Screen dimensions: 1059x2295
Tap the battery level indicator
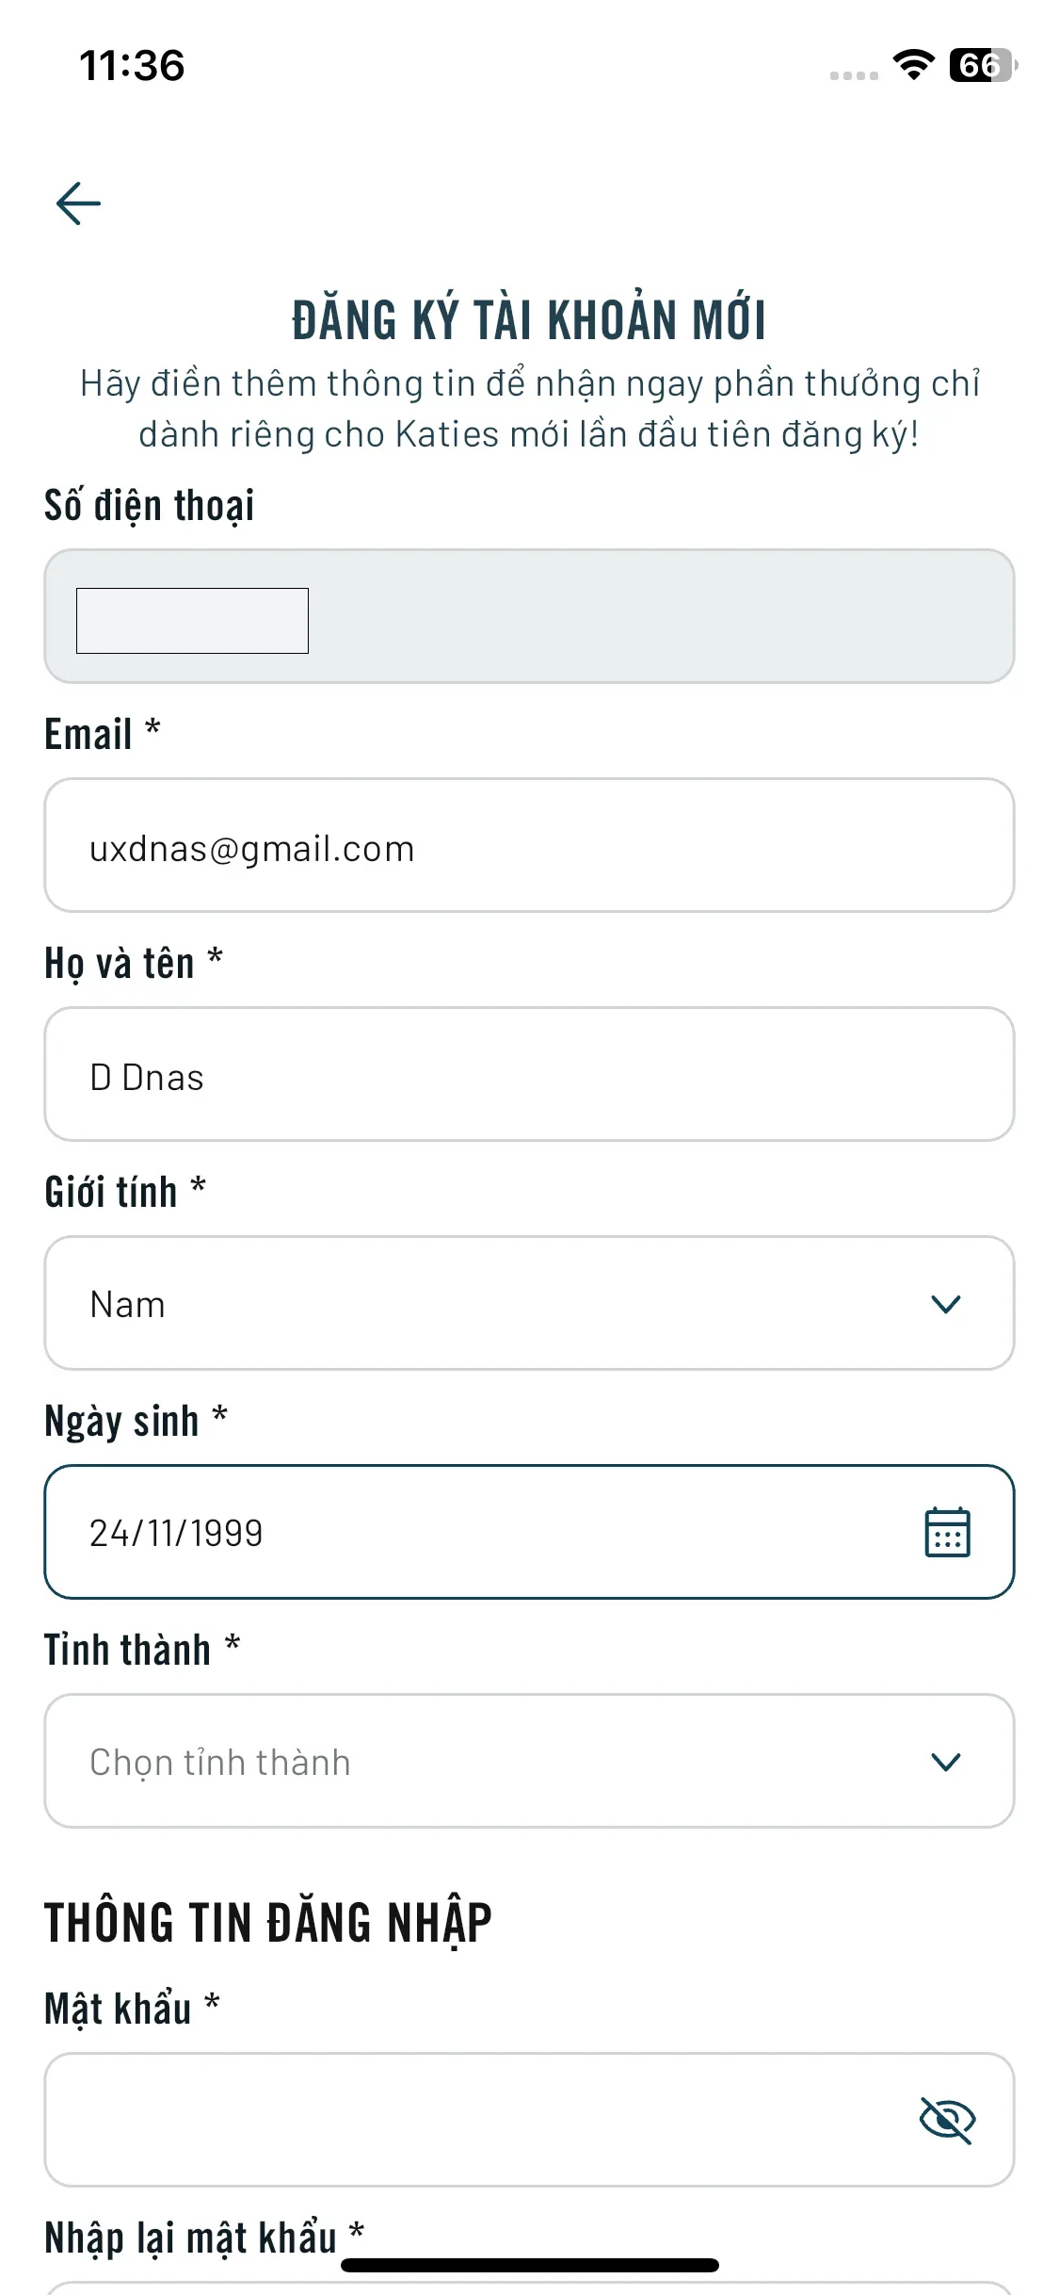[x=983, y=65]
